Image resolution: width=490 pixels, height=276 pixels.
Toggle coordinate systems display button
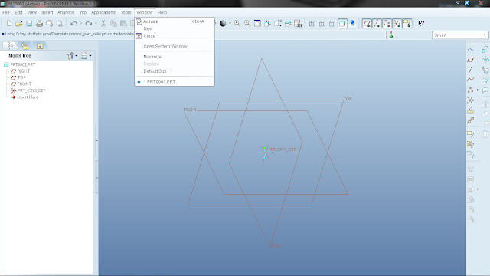[x=397, y=24]
